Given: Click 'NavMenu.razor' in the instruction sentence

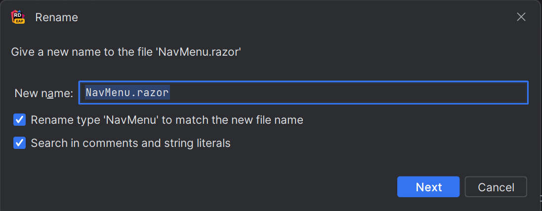Looking at the screenshot, I should [199, 51].
